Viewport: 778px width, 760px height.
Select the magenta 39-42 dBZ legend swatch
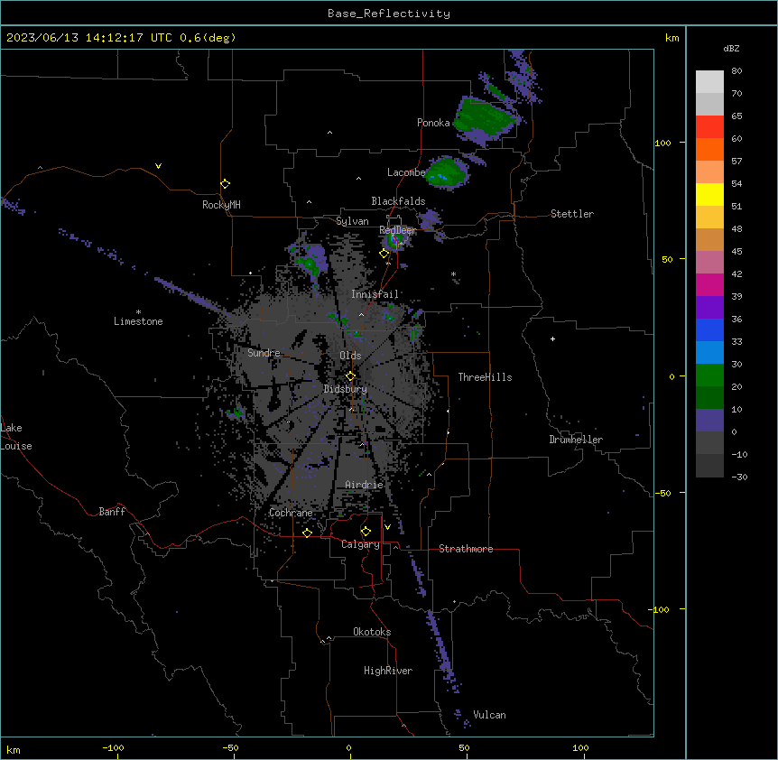click(709, 284)
